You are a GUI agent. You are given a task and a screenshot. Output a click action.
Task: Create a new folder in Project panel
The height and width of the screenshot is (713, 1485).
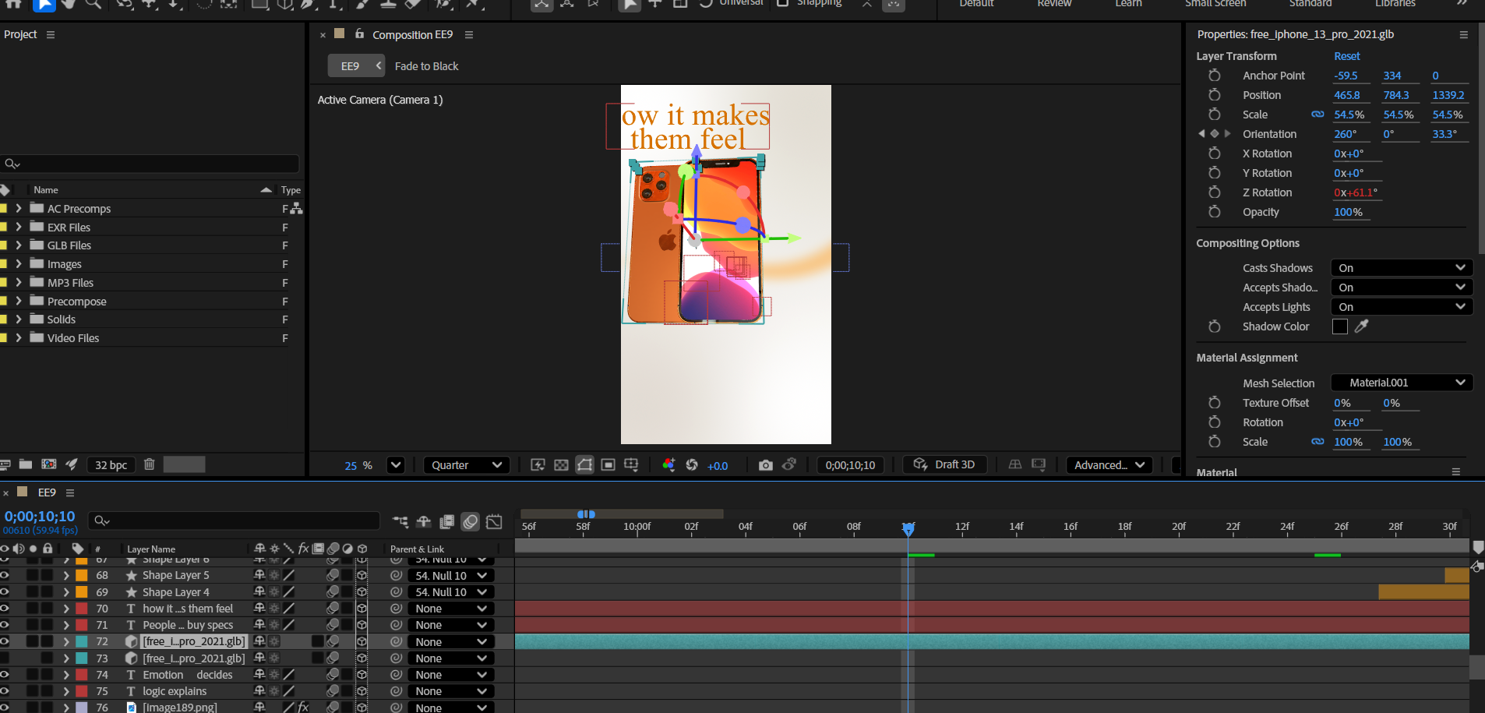click(26, 464)
